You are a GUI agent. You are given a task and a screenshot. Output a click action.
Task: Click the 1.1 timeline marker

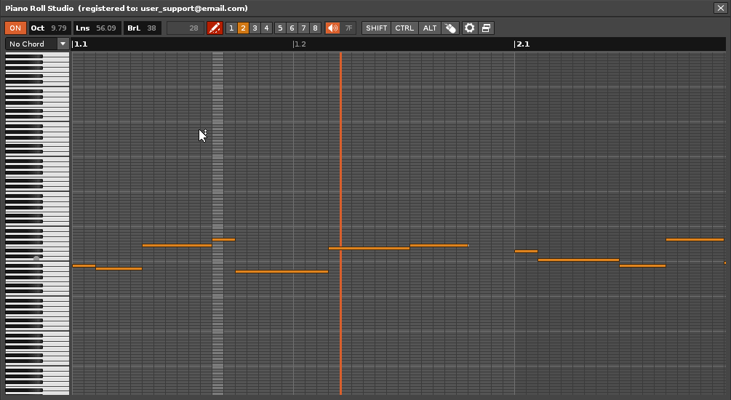point(80,44)
